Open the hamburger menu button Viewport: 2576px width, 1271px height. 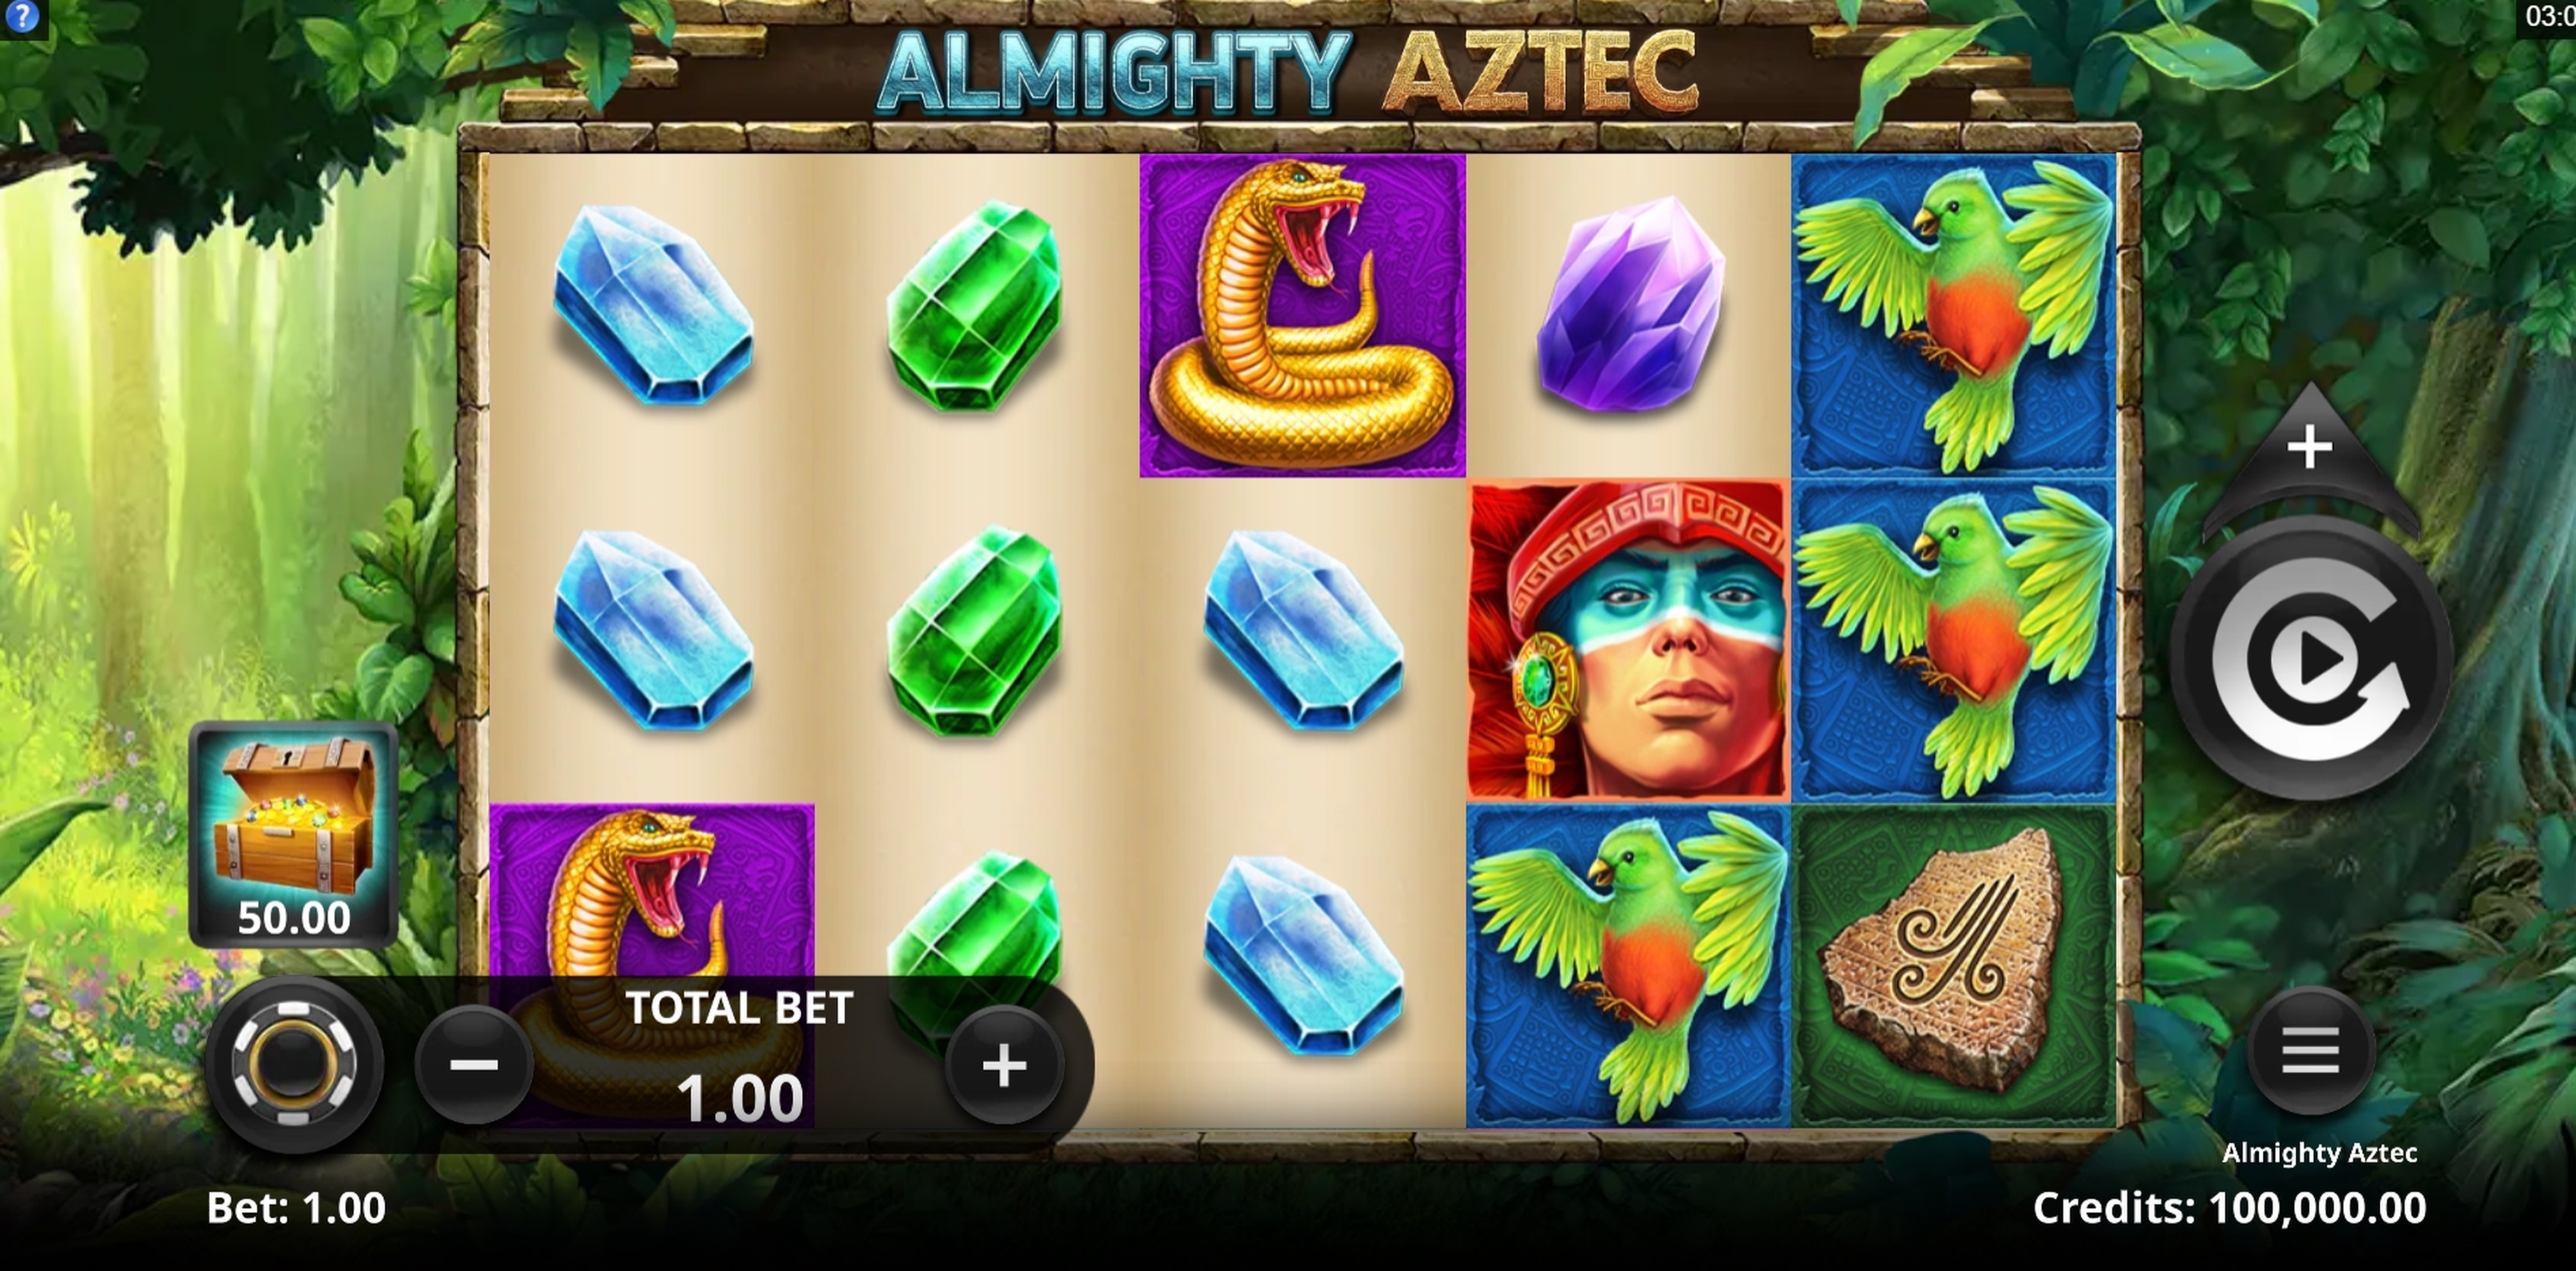(2311, 1051)
